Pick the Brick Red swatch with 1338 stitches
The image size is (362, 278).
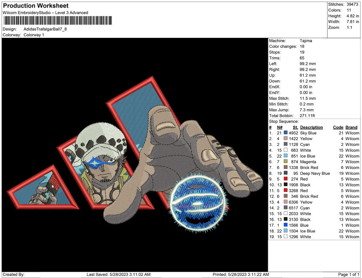(x=286, y=167)
